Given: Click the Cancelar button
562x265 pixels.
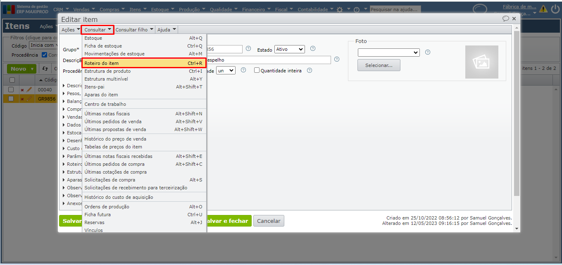Looking at the screenshot, I should (269, 221).
